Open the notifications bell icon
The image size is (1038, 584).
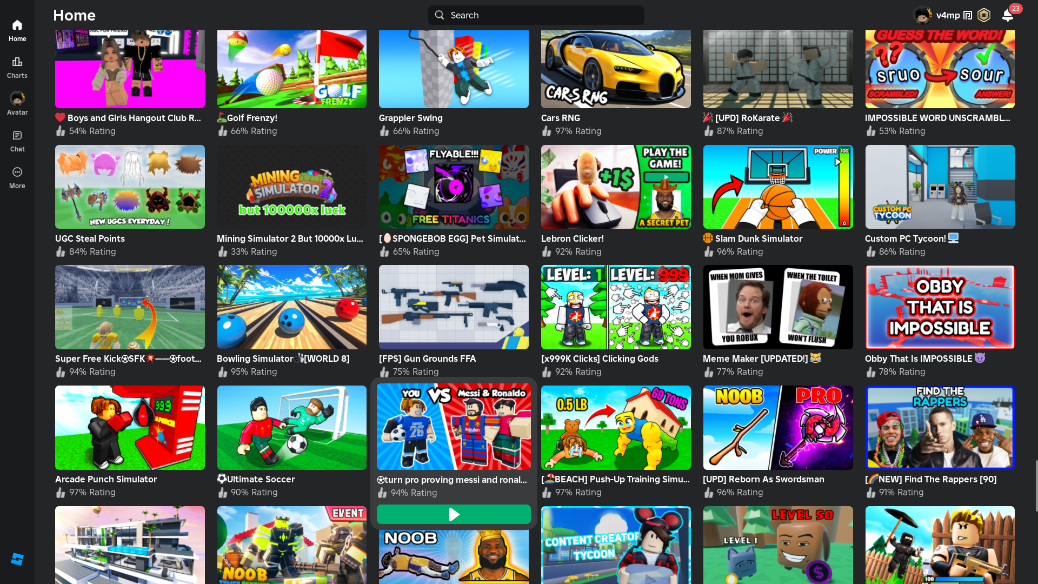coord(1007,15)
